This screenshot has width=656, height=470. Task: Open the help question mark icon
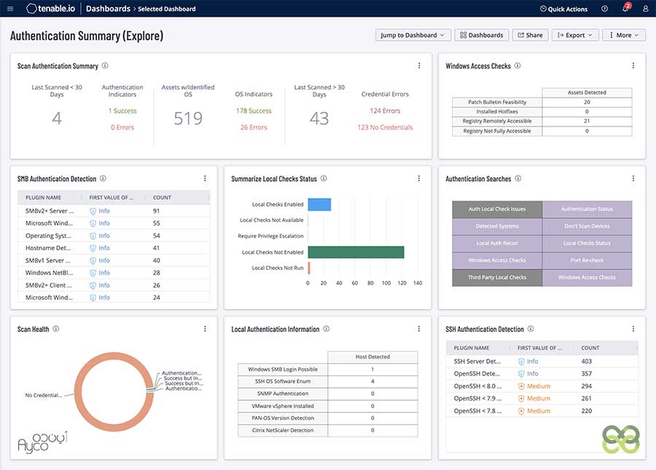click(x=604, y=9)
